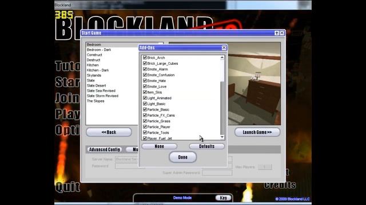Close the Add-Ons dialog
Screen dimensions: 366x205
point(224,48)
